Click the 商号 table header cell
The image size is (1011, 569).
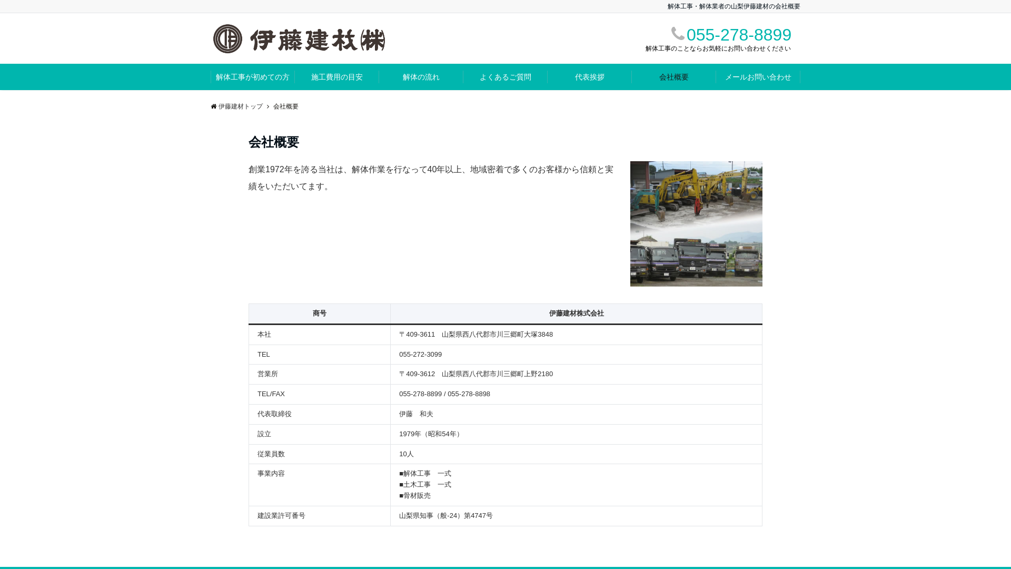(319, 313)
